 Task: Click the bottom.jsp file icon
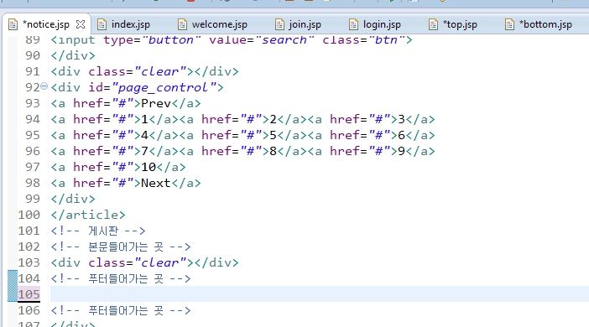[x=510, y=25]
